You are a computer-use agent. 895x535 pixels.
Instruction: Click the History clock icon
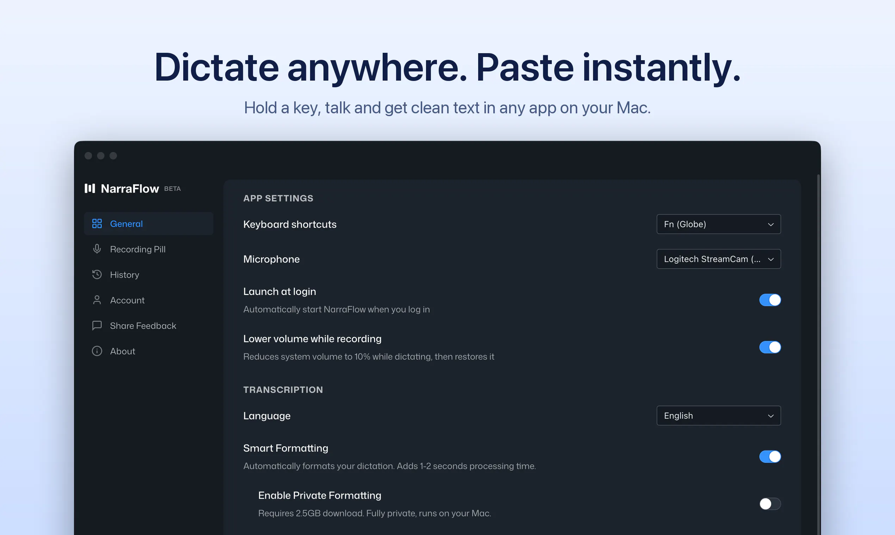coord(97,275)
